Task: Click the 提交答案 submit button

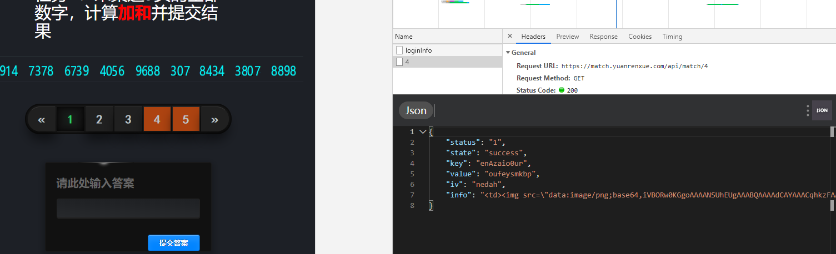Action: (x=173, y=243)
